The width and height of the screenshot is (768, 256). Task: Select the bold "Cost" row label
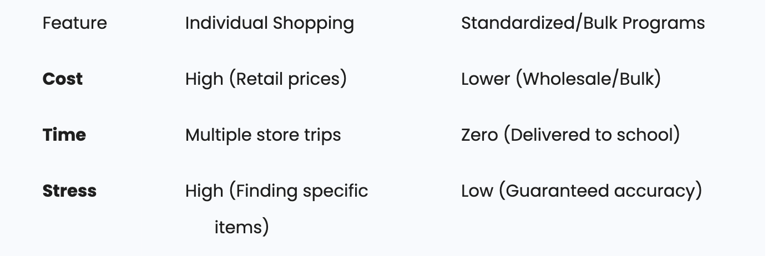[63, 79]
